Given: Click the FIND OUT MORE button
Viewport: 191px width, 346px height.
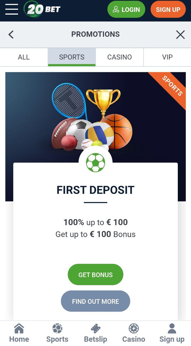Looking at the screenshot, I should 95,301.
